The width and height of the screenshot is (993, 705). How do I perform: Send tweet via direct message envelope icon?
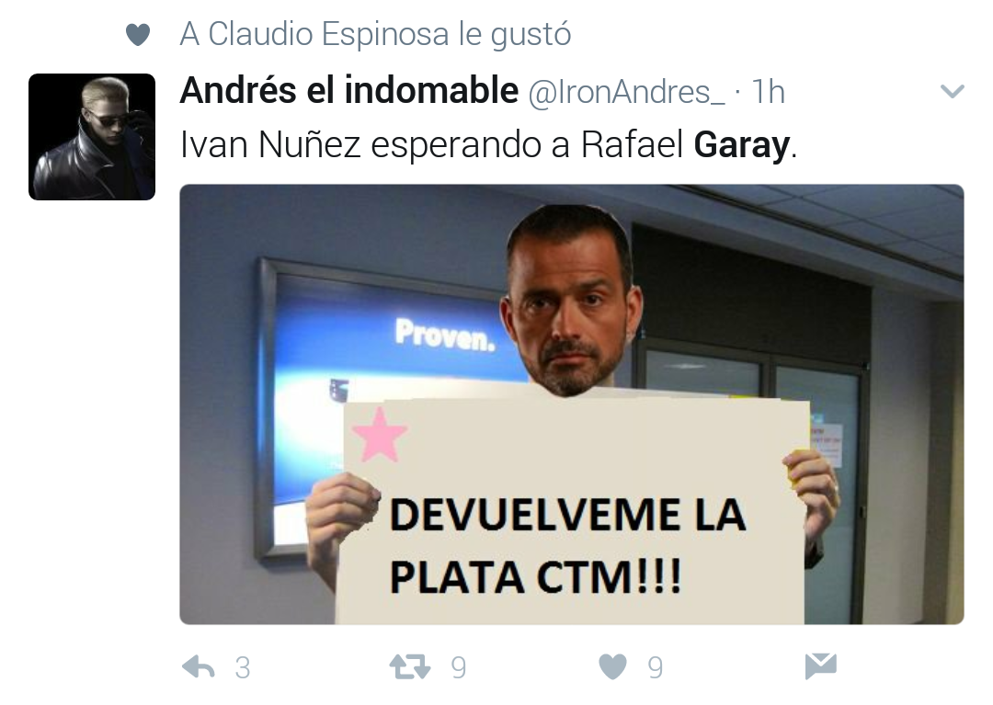tap(821, 665)
